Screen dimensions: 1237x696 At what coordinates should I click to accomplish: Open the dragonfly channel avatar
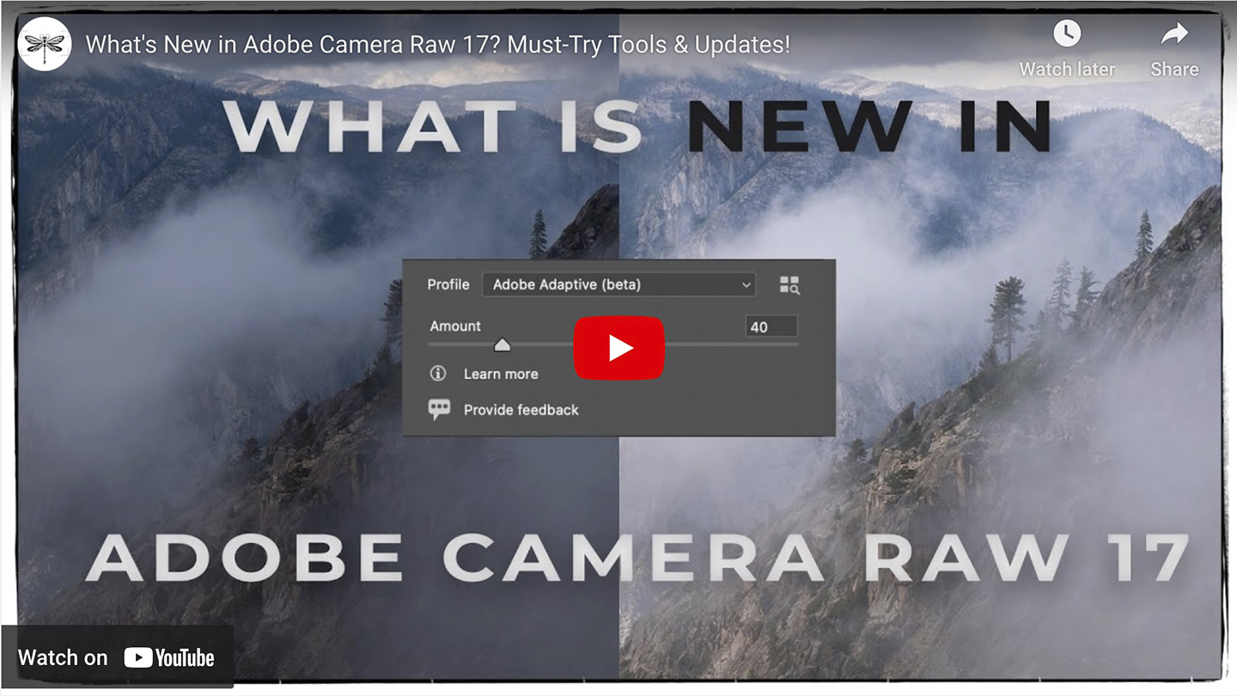[45, 44]
